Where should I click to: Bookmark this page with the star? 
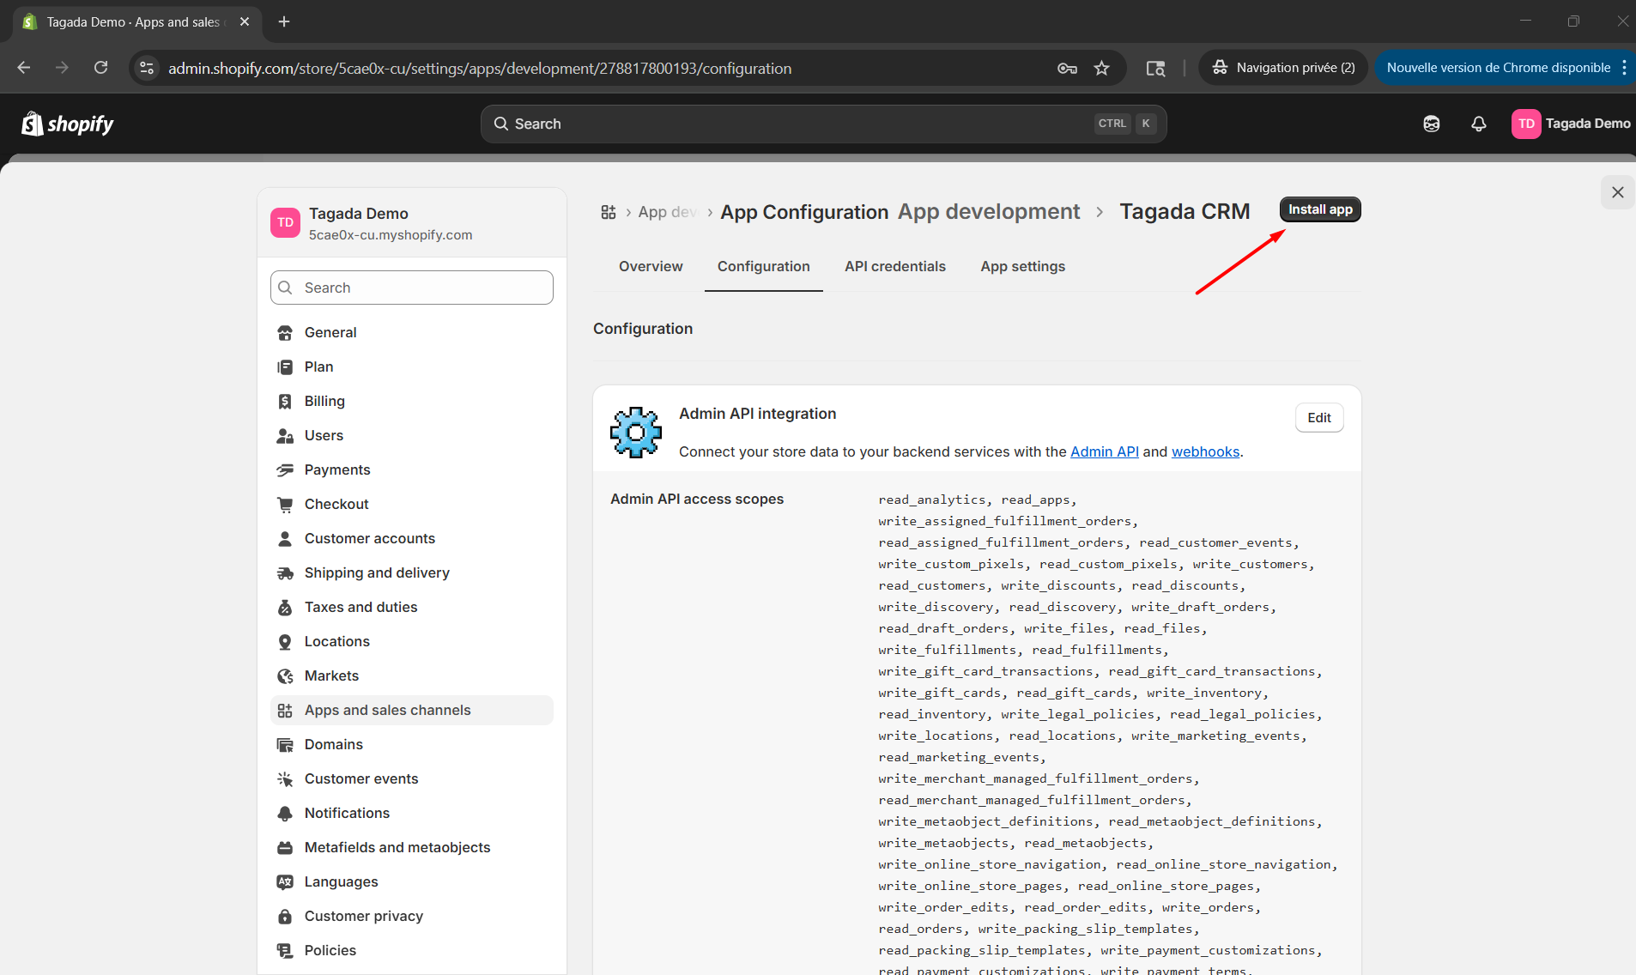(x=1101, y=69)
